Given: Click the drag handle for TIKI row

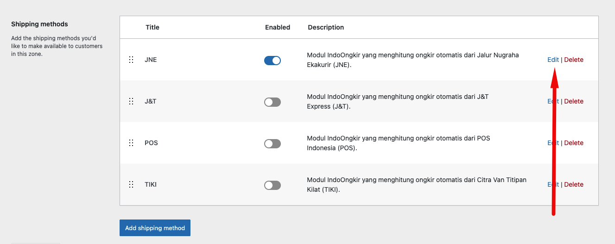Looking at the screenshot, I should 131,184.
